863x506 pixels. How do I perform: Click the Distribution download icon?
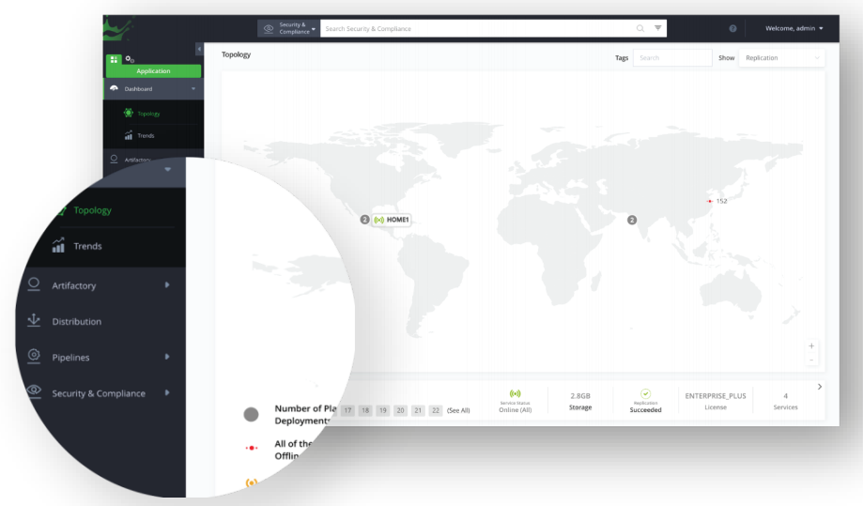pyautogui.click(x=34, y=321)
